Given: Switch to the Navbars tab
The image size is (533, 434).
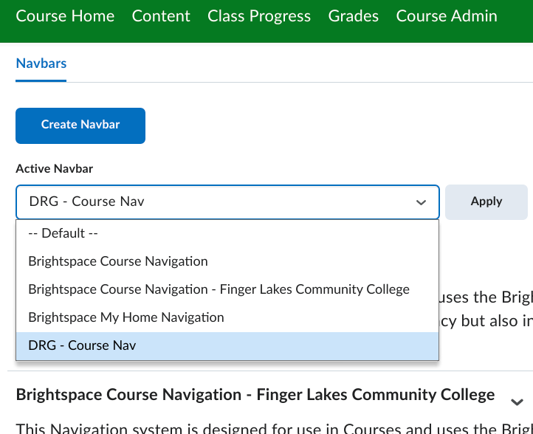Looking at the screenshot, I should pyautogui.click(x=41, y=63).
